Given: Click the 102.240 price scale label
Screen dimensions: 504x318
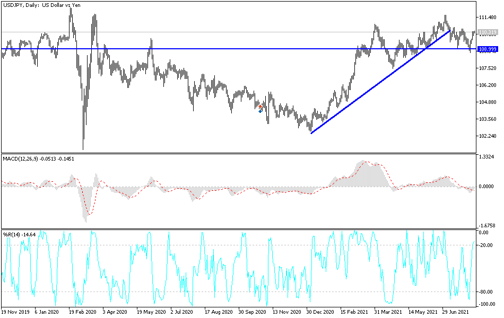Looking at the screenshot, I should pos(488,136).
